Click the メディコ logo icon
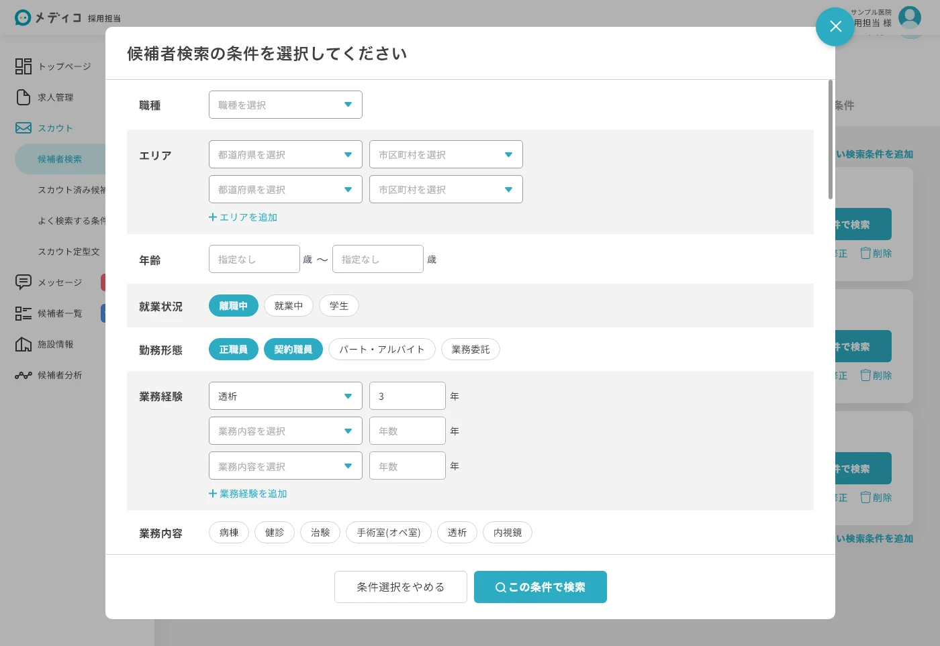Screen dimensions: 940x646 (x=23, y=17)
